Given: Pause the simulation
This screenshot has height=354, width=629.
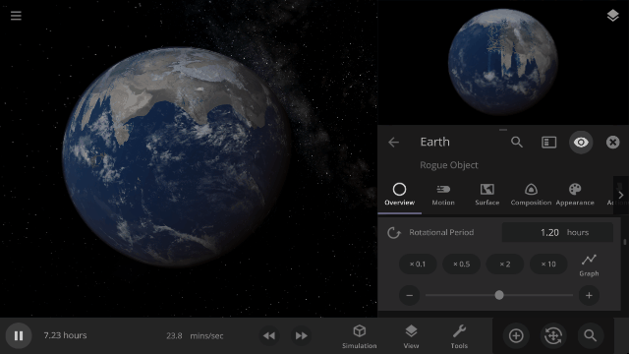Looking at the screenshot, I should pyautogui.click(x=19, y=335).
